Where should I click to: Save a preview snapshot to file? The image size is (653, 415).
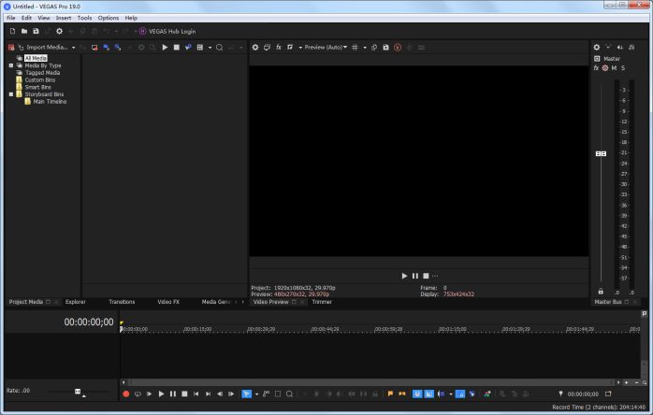(385, 48)
